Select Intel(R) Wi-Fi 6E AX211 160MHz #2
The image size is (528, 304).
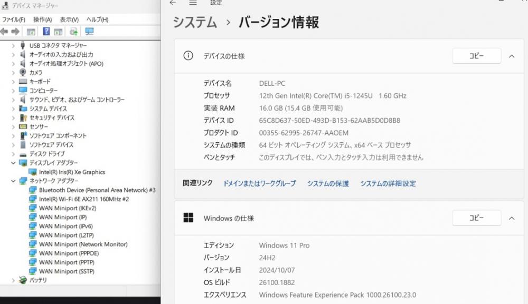pos(84,199)
